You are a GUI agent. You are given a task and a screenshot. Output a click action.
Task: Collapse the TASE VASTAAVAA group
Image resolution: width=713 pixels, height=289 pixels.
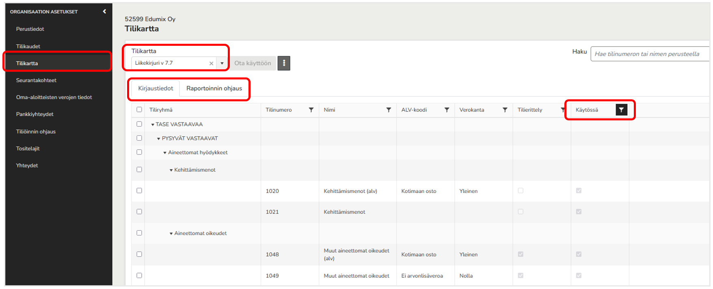point(153,125)
